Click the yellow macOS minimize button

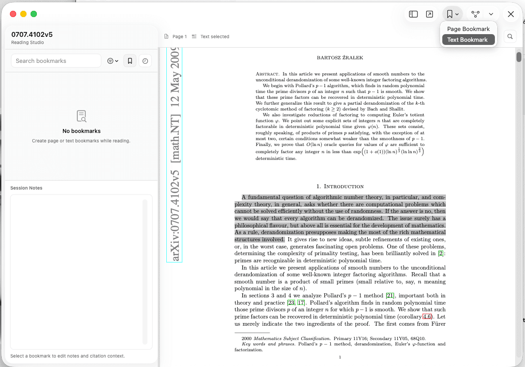23,14
